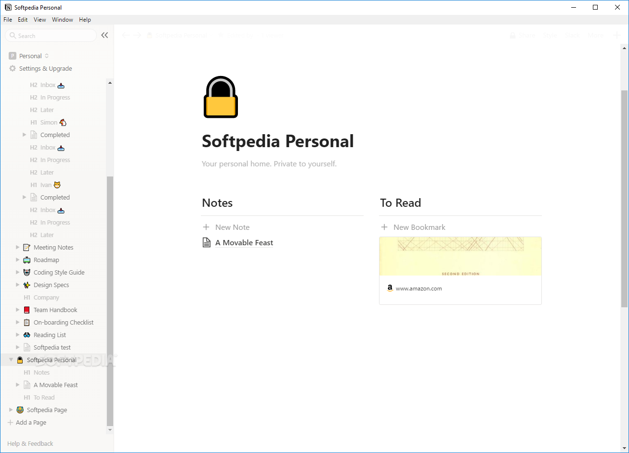The height and width of the screenshot is (453, 629).
Task: Click the sidebar scrollbar up arrow
Action: [x=110, y=83]
